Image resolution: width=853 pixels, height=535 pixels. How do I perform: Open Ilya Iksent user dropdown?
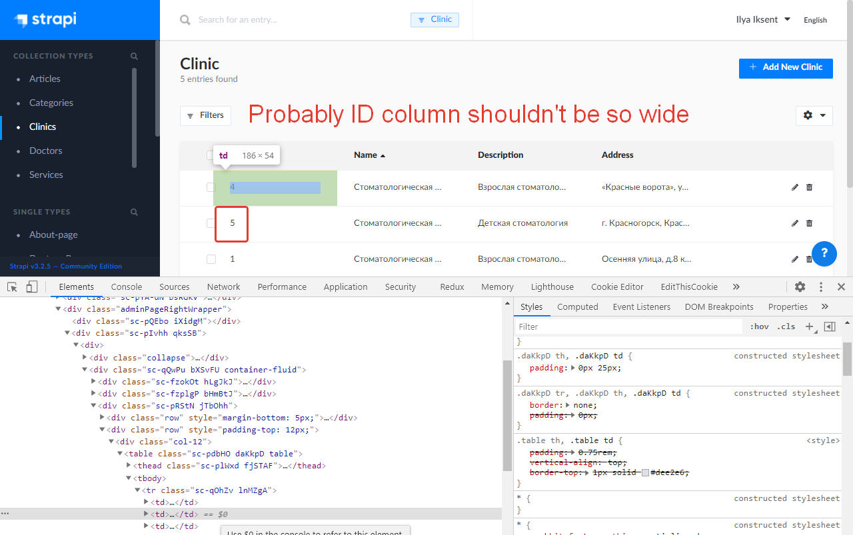[x=763, y=20]
